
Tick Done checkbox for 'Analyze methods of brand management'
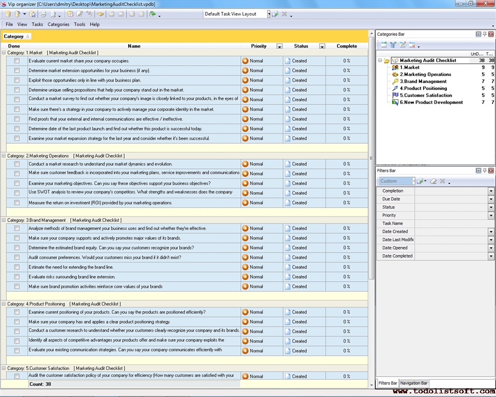[17, 228]
